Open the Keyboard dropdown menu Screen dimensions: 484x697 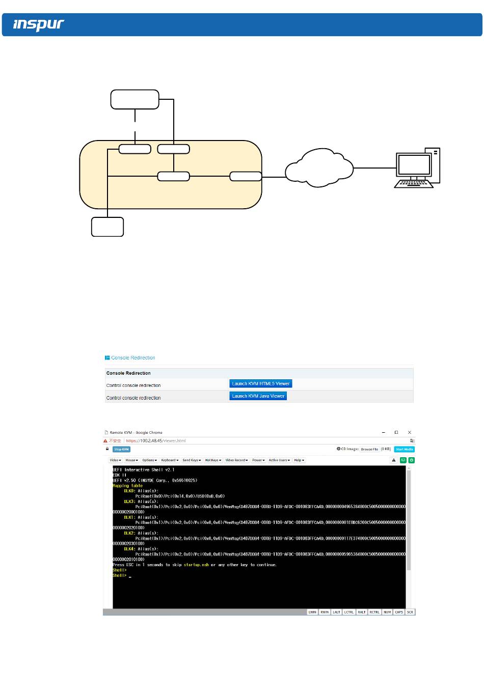point(170,460)
